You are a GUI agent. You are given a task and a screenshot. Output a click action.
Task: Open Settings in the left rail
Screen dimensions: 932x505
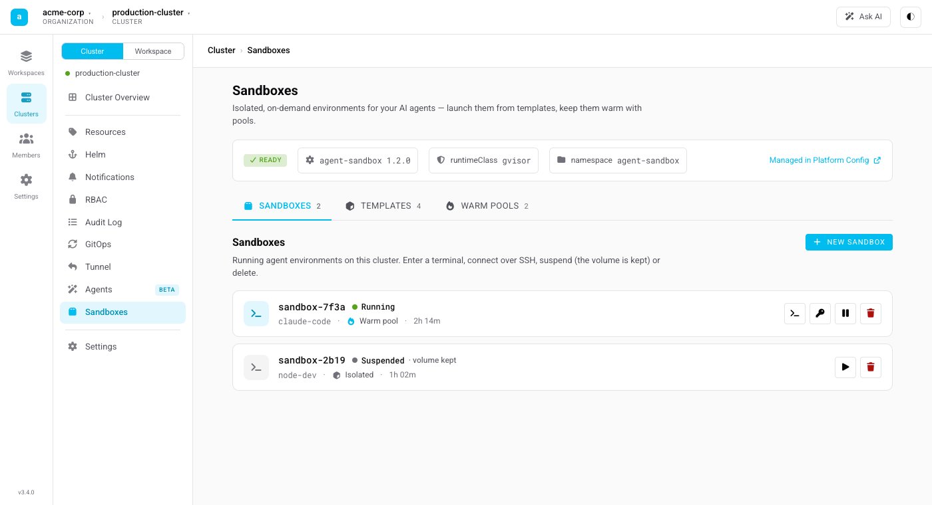click(26, 186)
